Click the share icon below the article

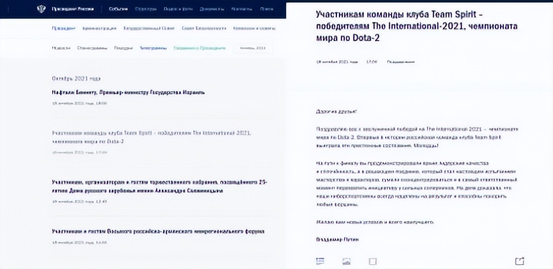pos(520,261)
